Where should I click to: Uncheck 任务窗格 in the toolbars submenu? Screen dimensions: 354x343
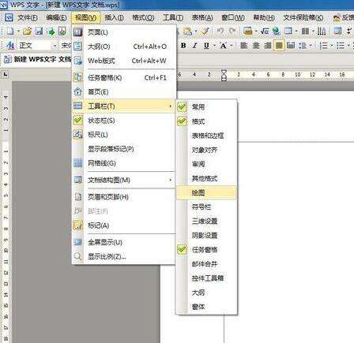[x=182, y=249]
